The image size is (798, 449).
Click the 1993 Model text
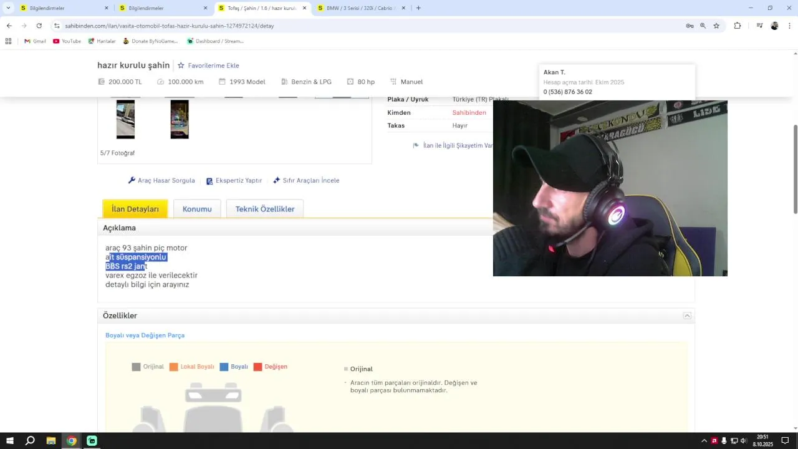pos(248,82)
